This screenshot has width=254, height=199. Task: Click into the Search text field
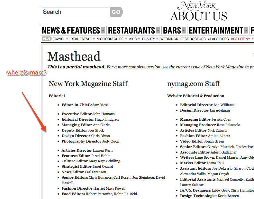tap(75, 12)
